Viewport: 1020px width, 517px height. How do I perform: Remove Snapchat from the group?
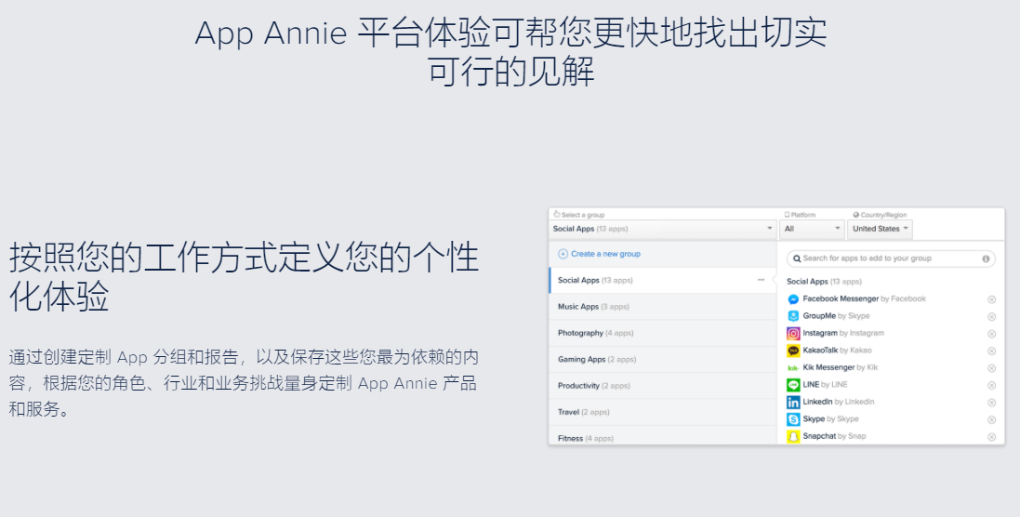click(x=991, y=437)
